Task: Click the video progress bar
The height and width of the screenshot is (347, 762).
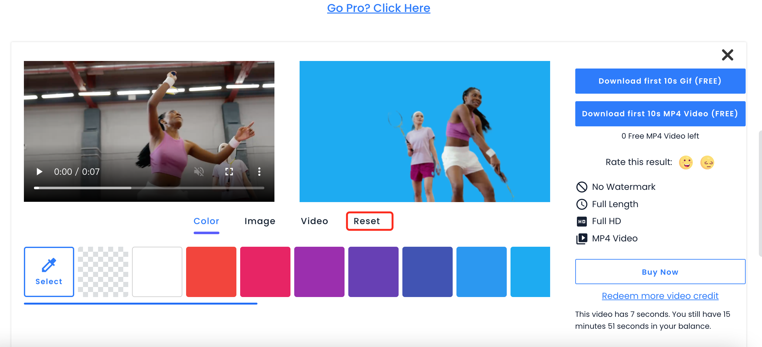Action: [149, 188]
